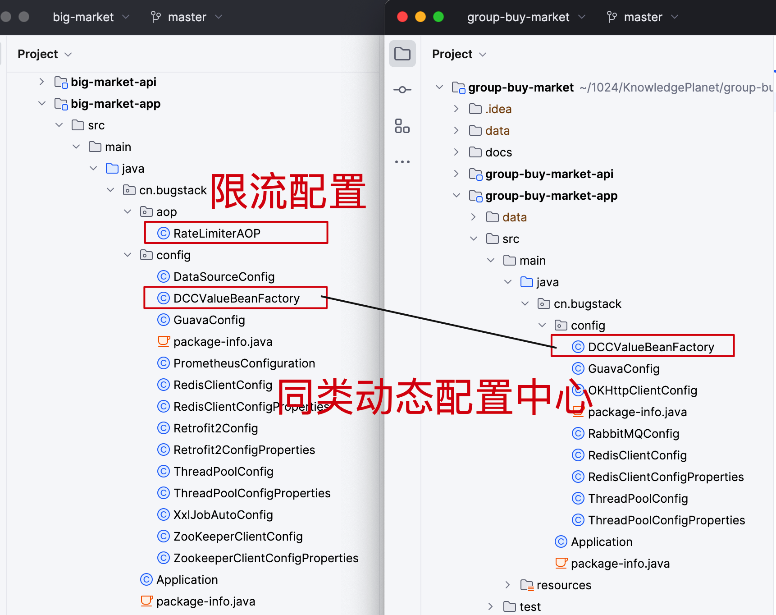The width and height of the screenshot is (776, 615).
Task: Open the Project tool window folder icon
Action: coord(402,54)
